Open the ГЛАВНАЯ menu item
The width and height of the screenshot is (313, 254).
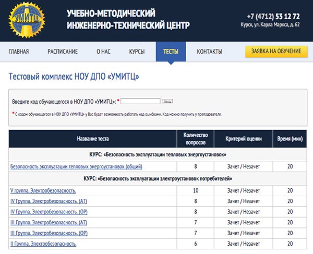click(19, 52)
